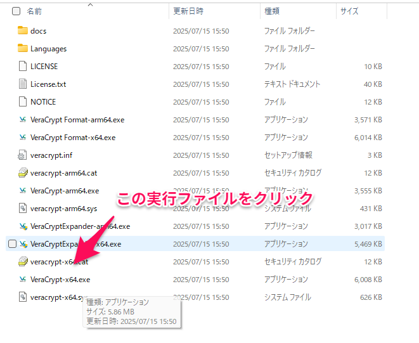419x343 pixels.
Task: Sort by the 種類 column header
Action: 272,11
